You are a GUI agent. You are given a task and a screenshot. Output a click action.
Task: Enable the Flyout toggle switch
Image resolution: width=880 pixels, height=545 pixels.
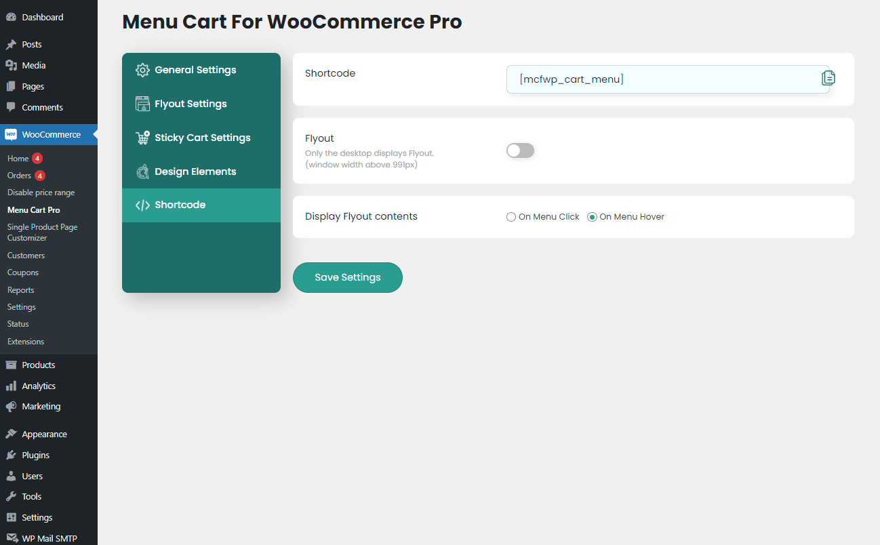coord(520,150)
